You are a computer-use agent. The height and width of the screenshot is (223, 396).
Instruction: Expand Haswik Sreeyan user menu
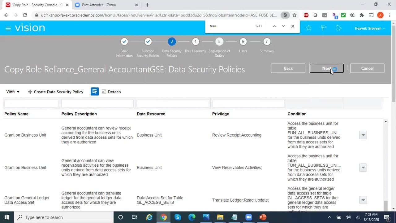370,28
